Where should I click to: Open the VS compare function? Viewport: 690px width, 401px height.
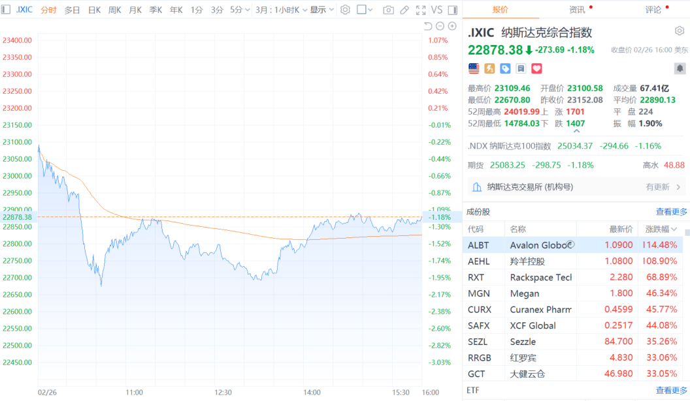(436, 10)
